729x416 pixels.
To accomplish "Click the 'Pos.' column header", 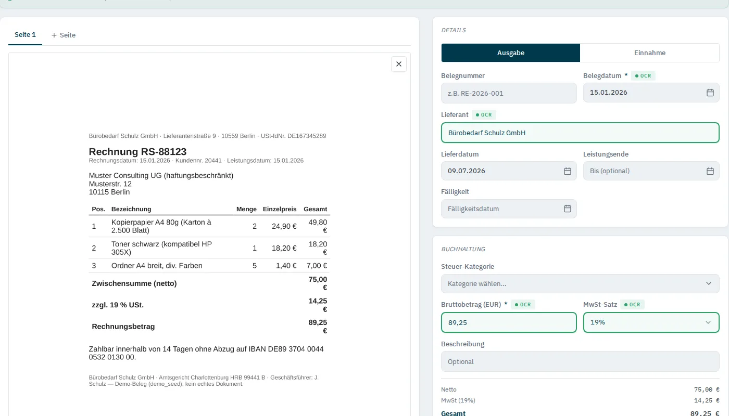I will point(98,209).
